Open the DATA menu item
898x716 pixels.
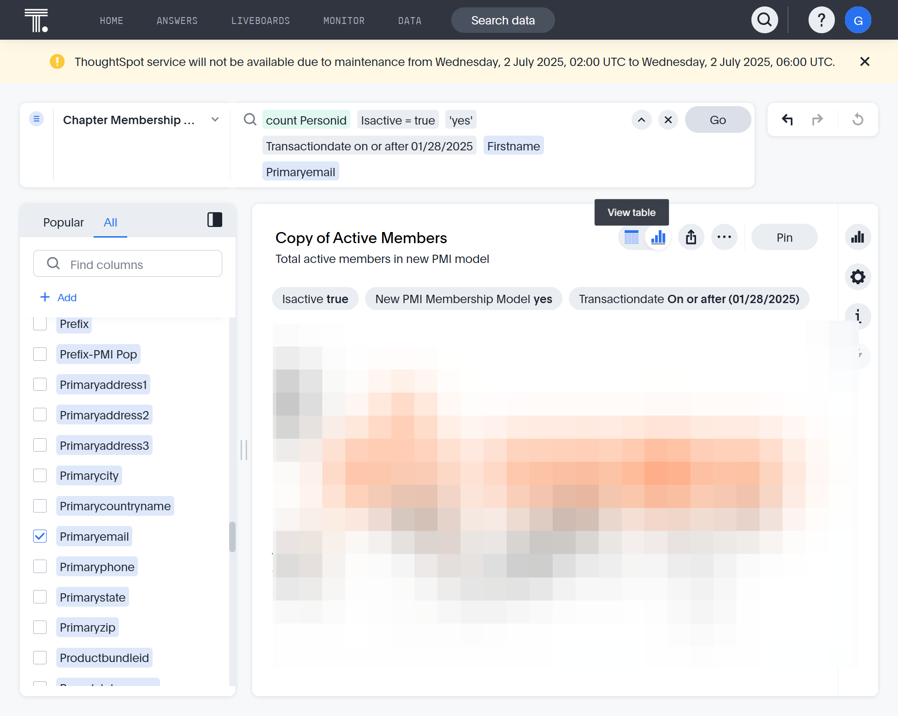410,21
